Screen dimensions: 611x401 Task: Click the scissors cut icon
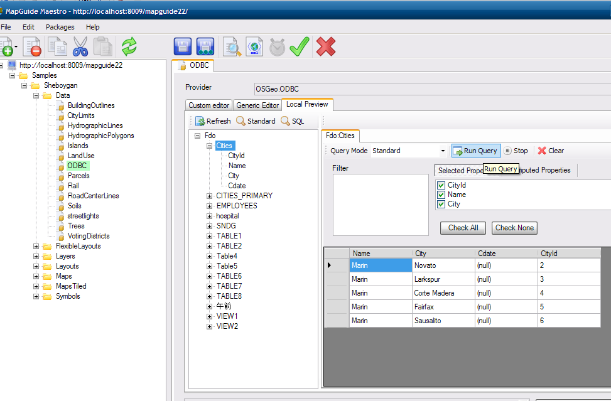[80, 46]
